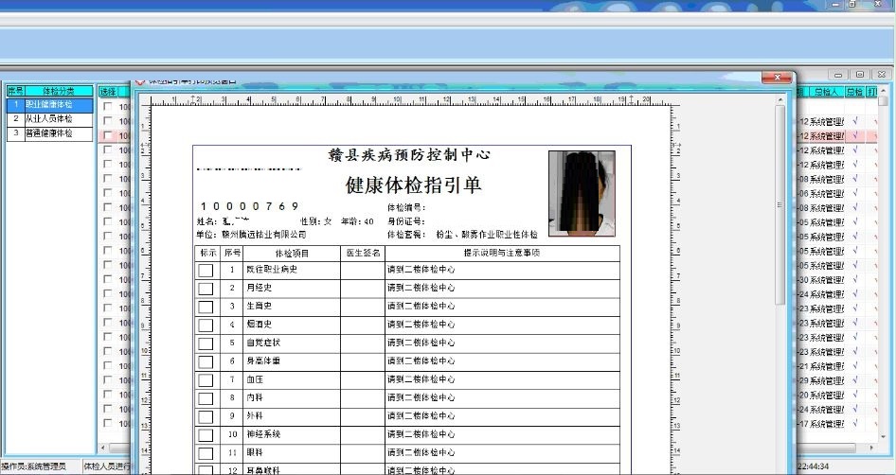Click the 体检分类 column header
Viewport: 896px width, 475px height.
[59, 91]
